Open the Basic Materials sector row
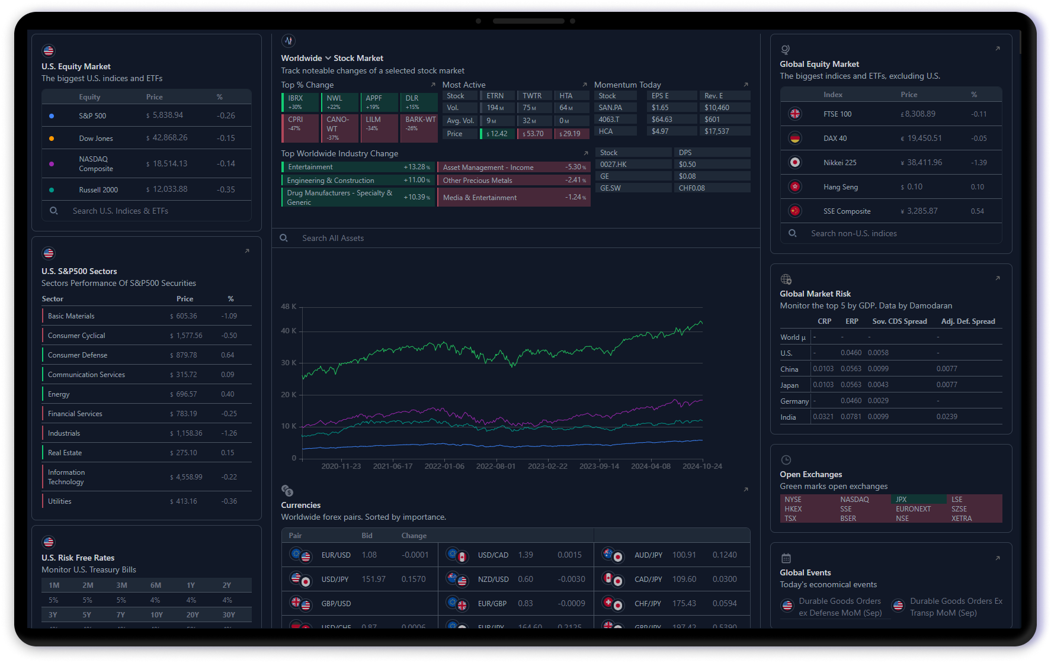Screen dimensions: 1051x663 coord(147,316)
